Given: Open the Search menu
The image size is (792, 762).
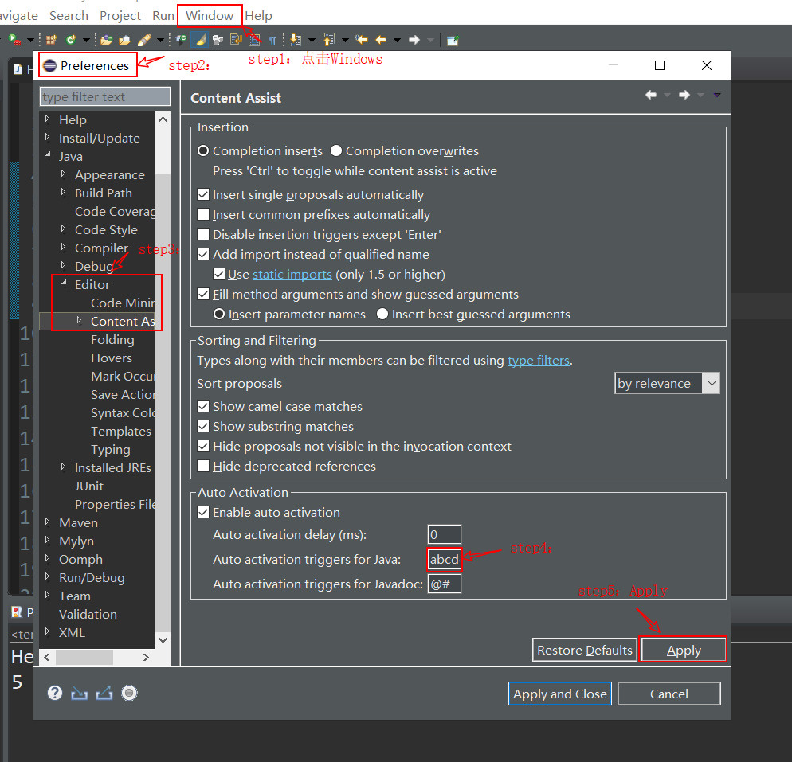Looking at the screenshot, I should [x=69, y=16].
